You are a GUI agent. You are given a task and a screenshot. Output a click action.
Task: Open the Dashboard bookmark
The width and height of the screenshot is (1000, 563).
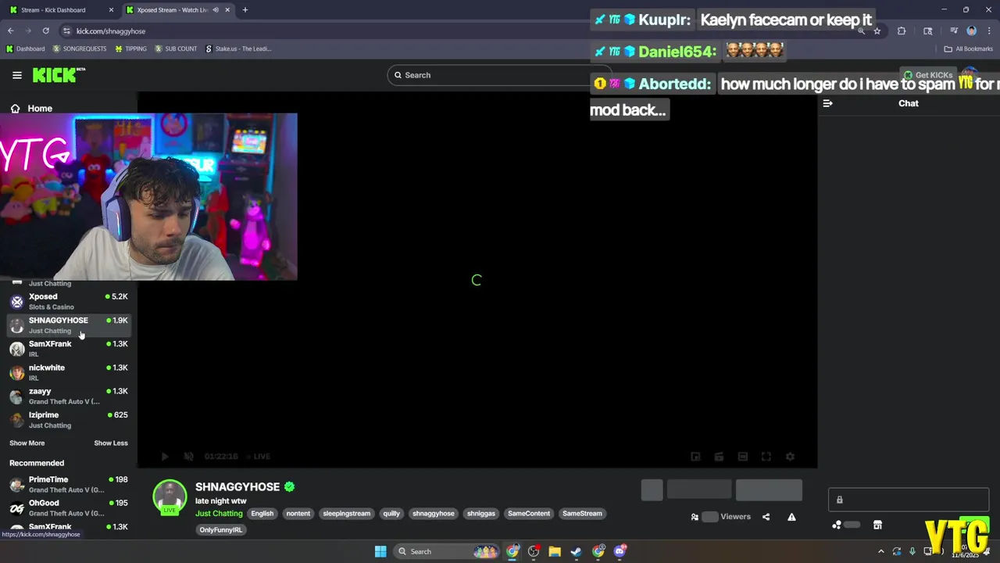coord(26,48)
